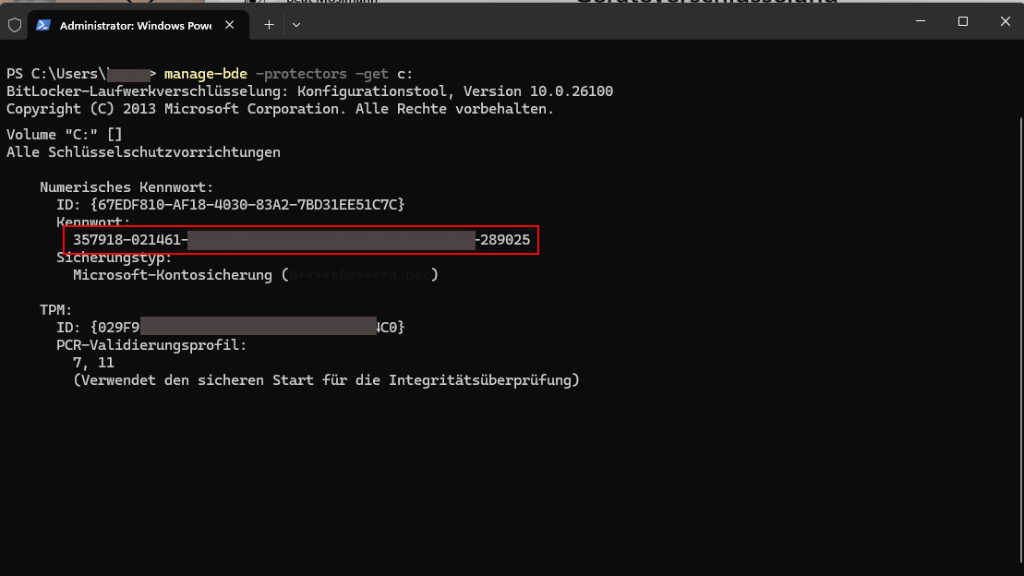
Task: Open a new terminal tab with plus button
Action: coord(269,25)
